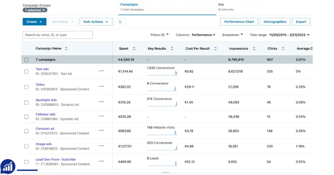Click the Average C column header
The image size is (334, 175).
tap(304, 48)
